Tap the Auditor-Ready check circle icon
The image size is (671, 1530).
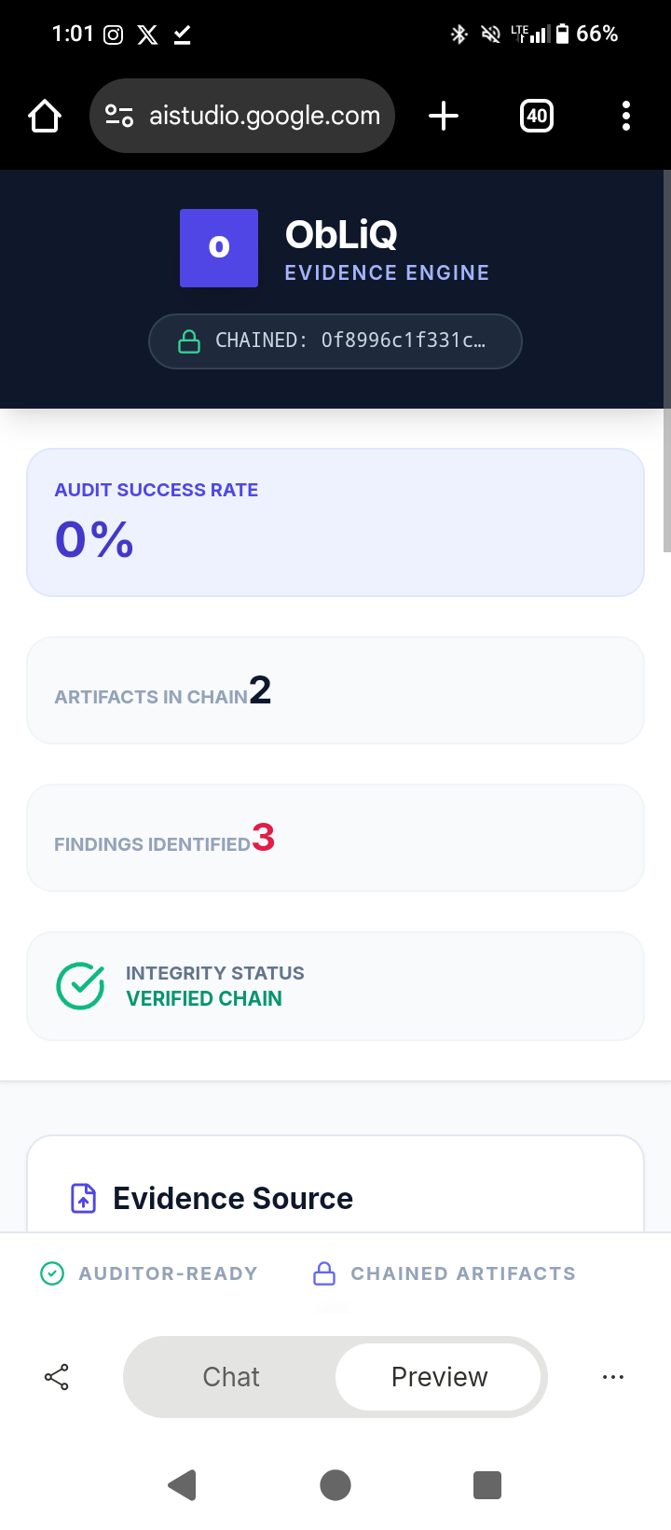[52, 1273]
